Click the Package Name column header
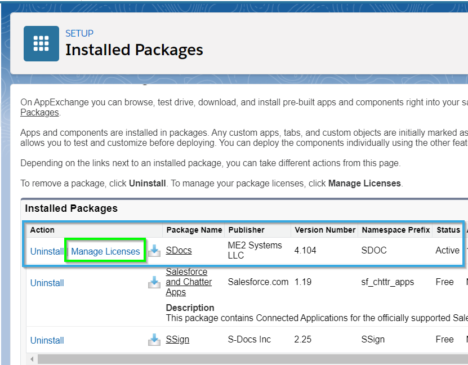Viewport: 468px width, 365px height. click(x=194, y=230)
